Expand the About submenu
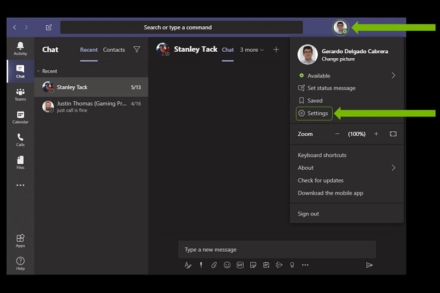440x293 pixels. pos(393,168)
